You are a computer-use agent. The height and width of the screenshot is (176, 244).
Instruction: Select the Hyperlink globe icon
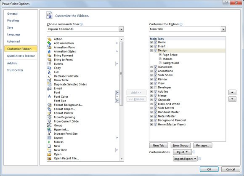click(x=49, y=130)
